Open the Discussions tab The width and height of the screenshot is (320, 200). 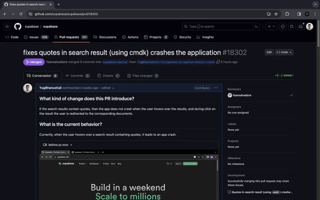coord(105,37)
